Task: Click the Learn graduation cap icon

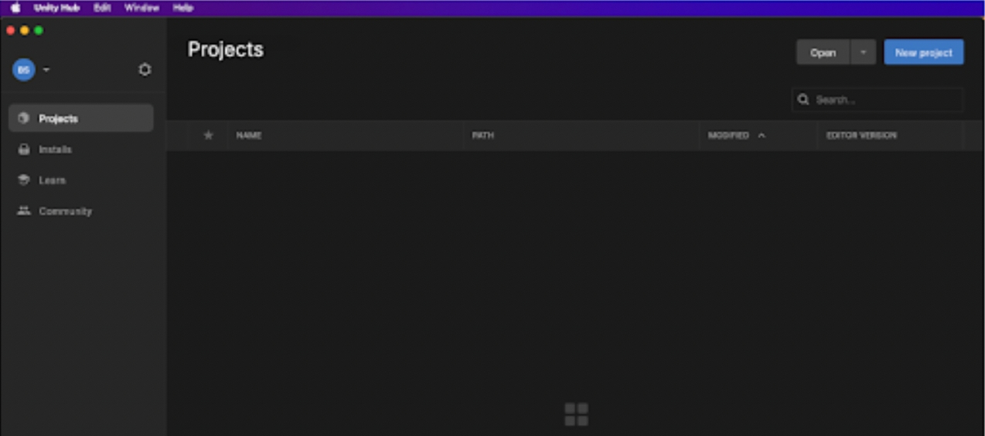Action: [x=23, y=180]
